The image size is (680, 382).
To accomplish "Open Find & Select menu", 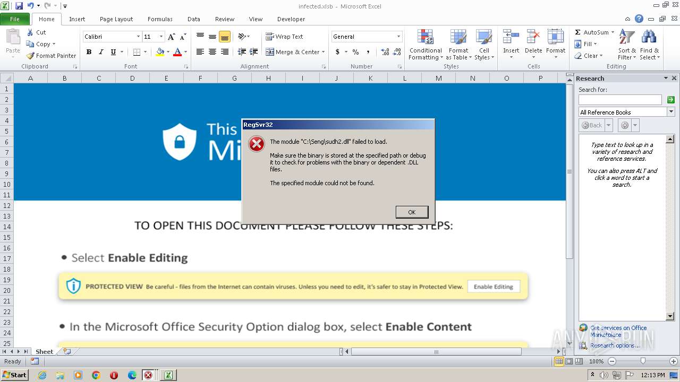I will [649, 45].
